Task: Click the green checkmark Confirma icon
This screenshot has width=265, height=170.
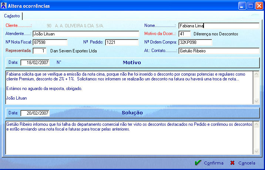Action: pos(198,163)
